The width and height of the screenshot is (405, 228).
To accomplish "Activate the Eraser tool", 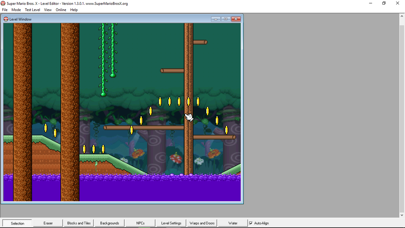I will [47, 223].
